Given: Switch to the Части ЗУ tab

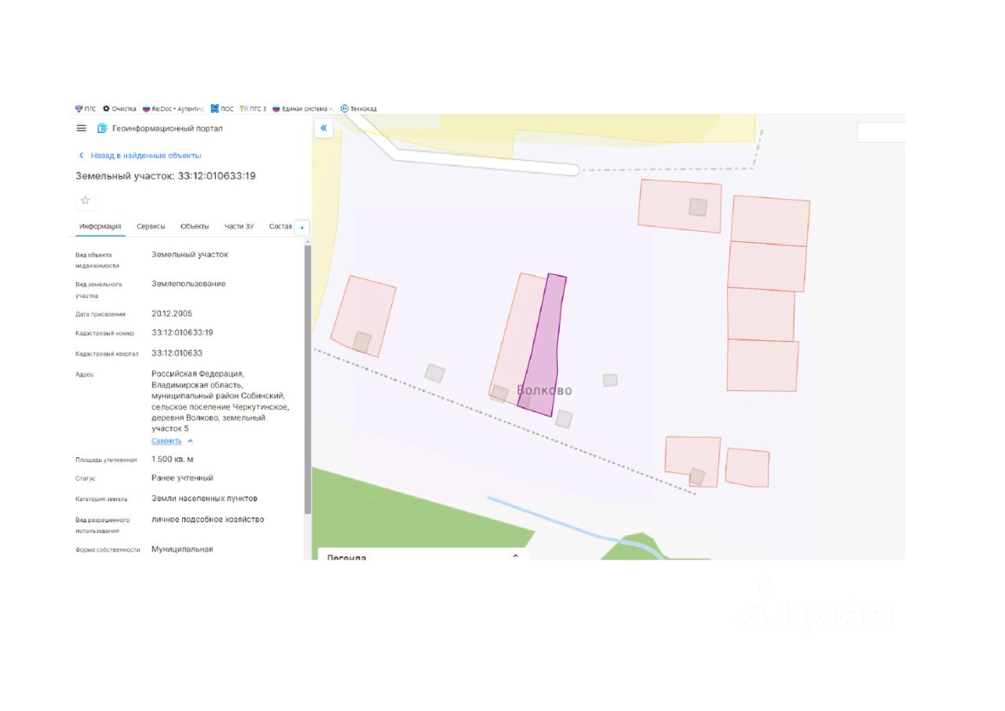Looking at the screenshot, I should 239,226.
